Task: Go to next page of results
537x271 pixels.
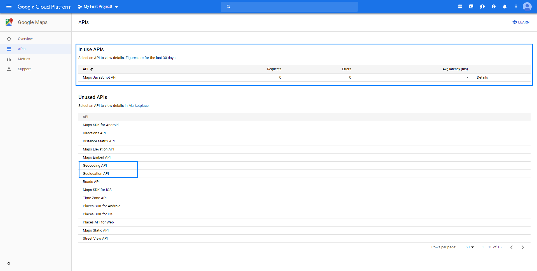Action: pos(522,247)
